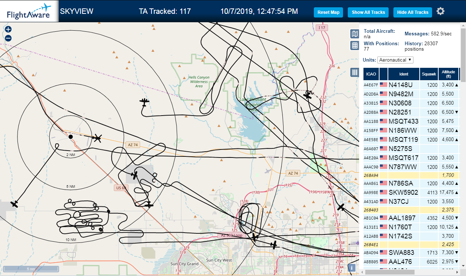Select aircraft row N186WW
The width and height of the screenshot is (466, 276).
pyautogui.click(x=411, y=131)
